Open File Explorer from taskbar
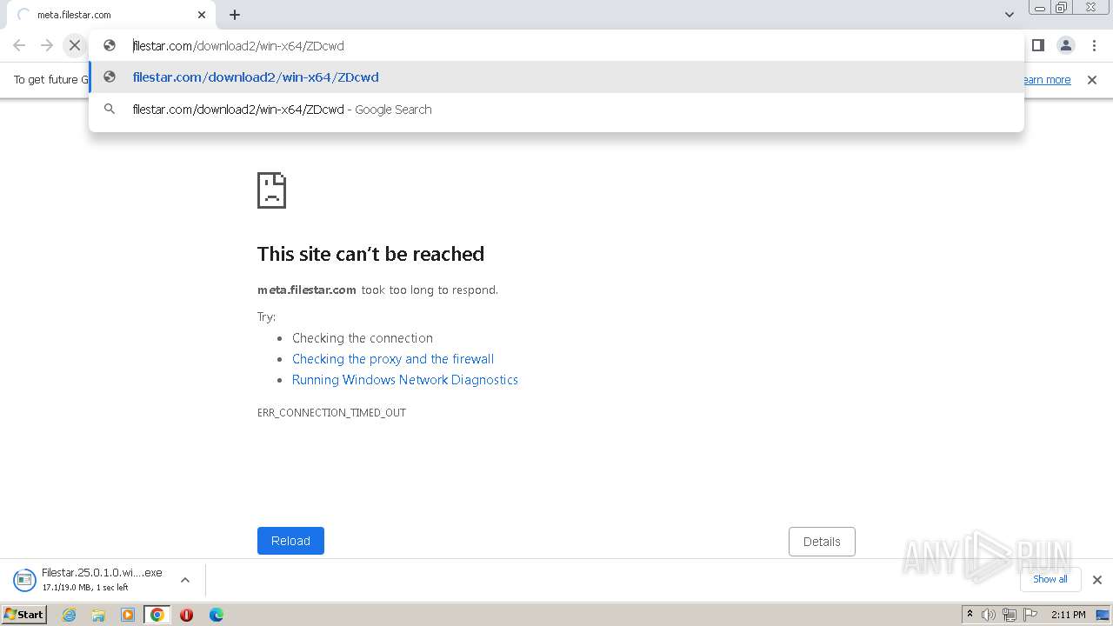Screen dimensions: 1113x626 98,615
